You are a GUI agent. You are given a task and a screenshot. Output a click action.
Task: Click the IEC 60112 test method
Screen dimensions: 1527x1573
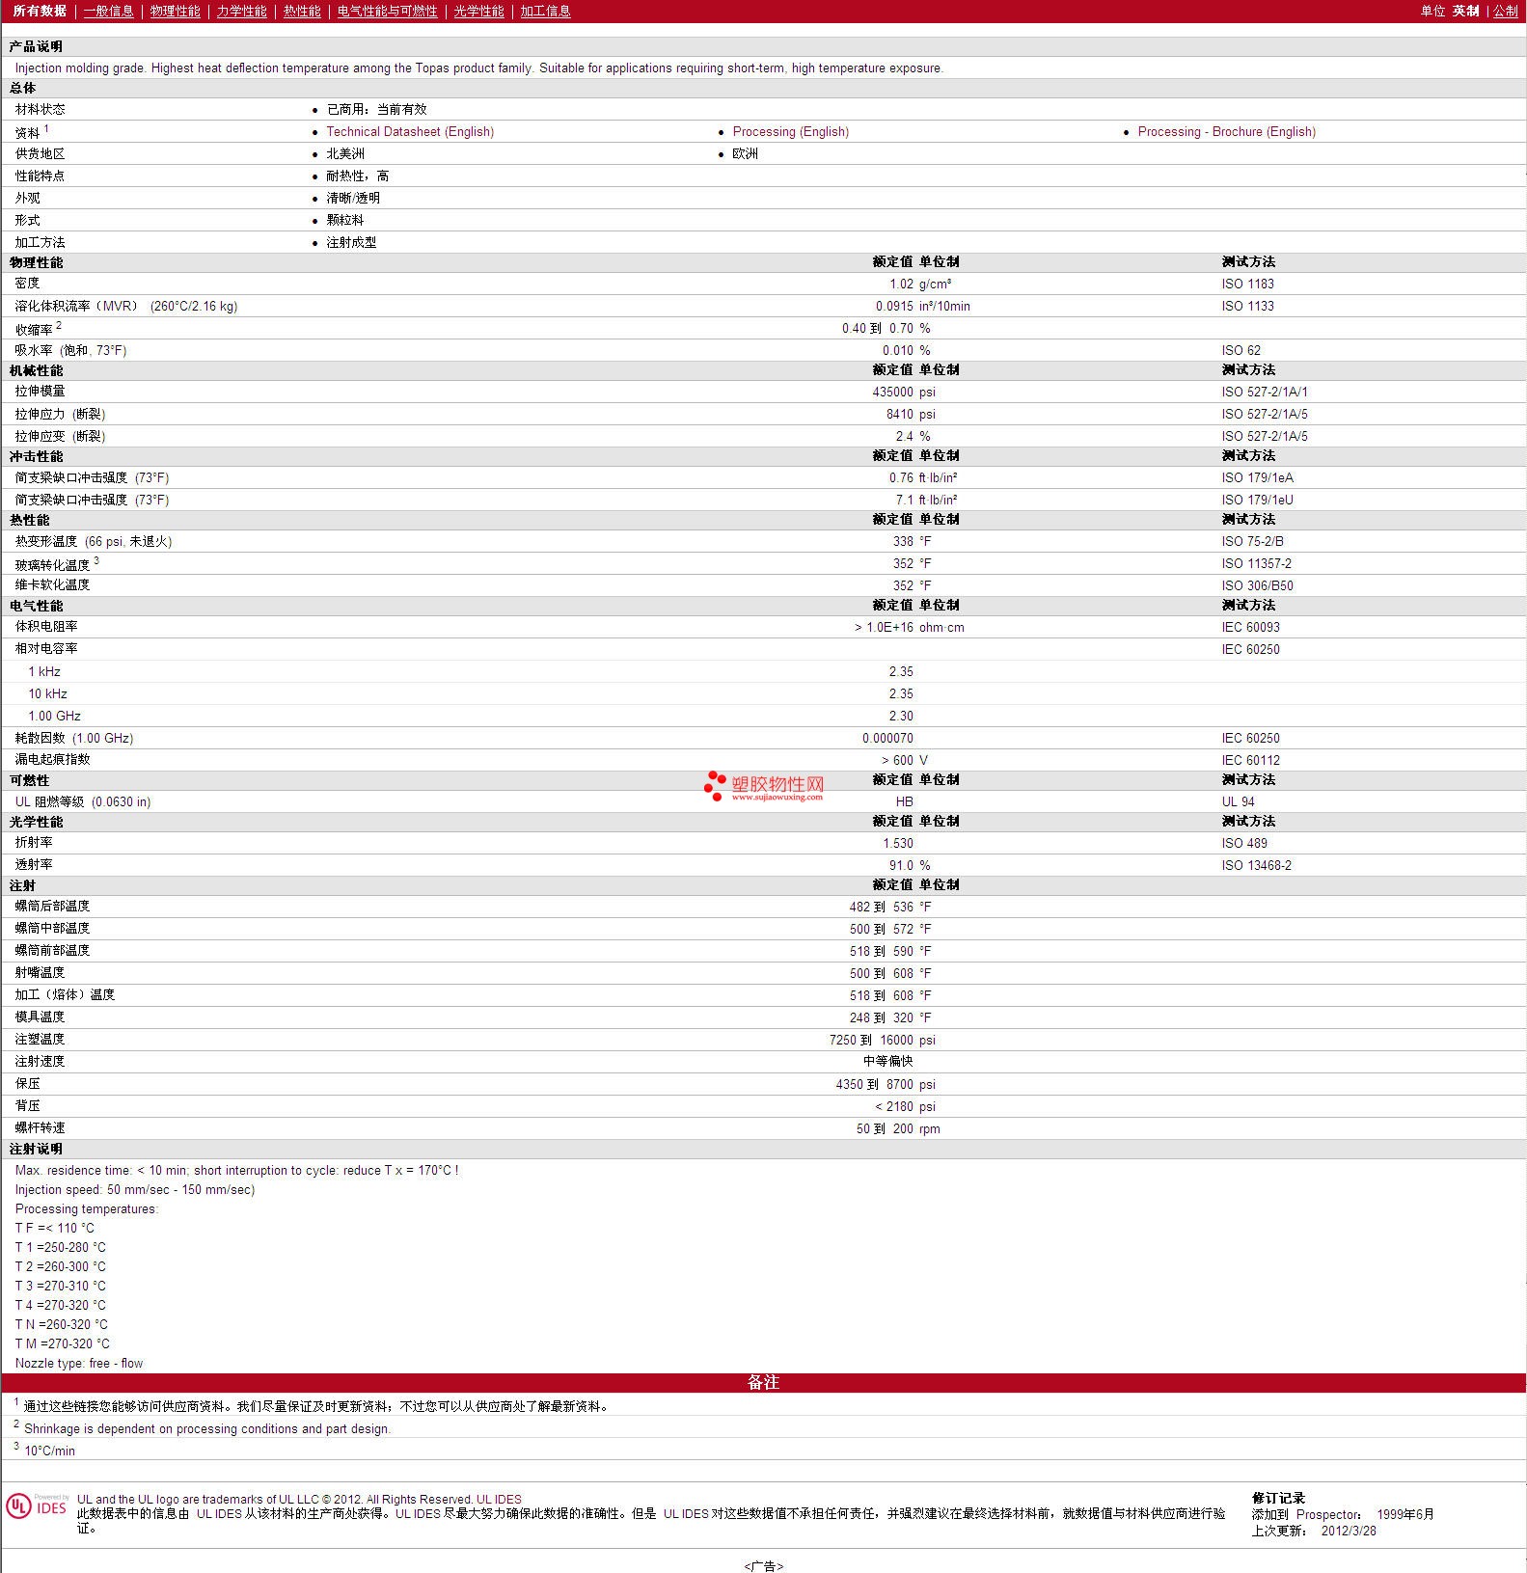tap(1250, 760)
